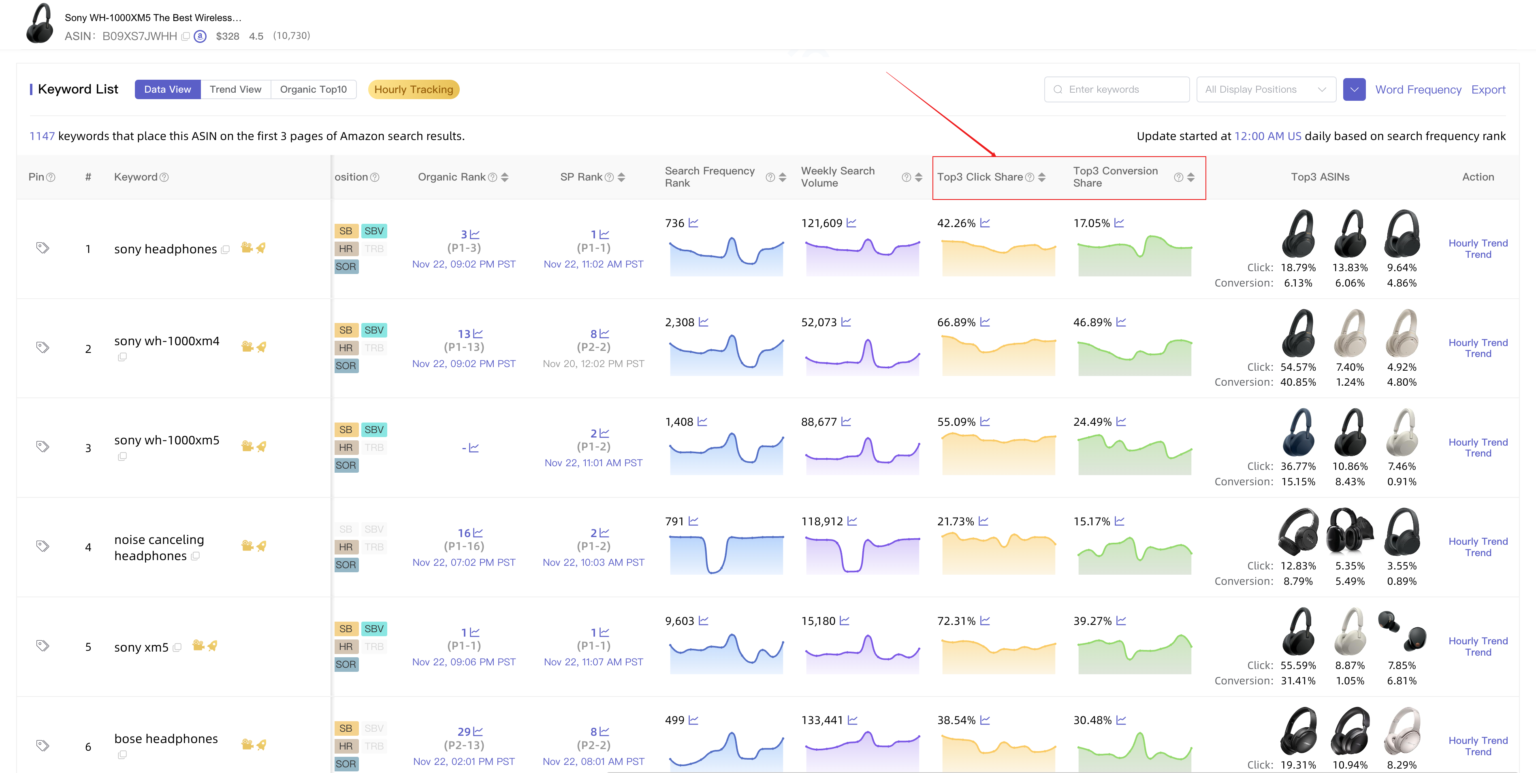Open click share chart icon beside 42.26%
The image size is (1536, 773).
(985, 223)
